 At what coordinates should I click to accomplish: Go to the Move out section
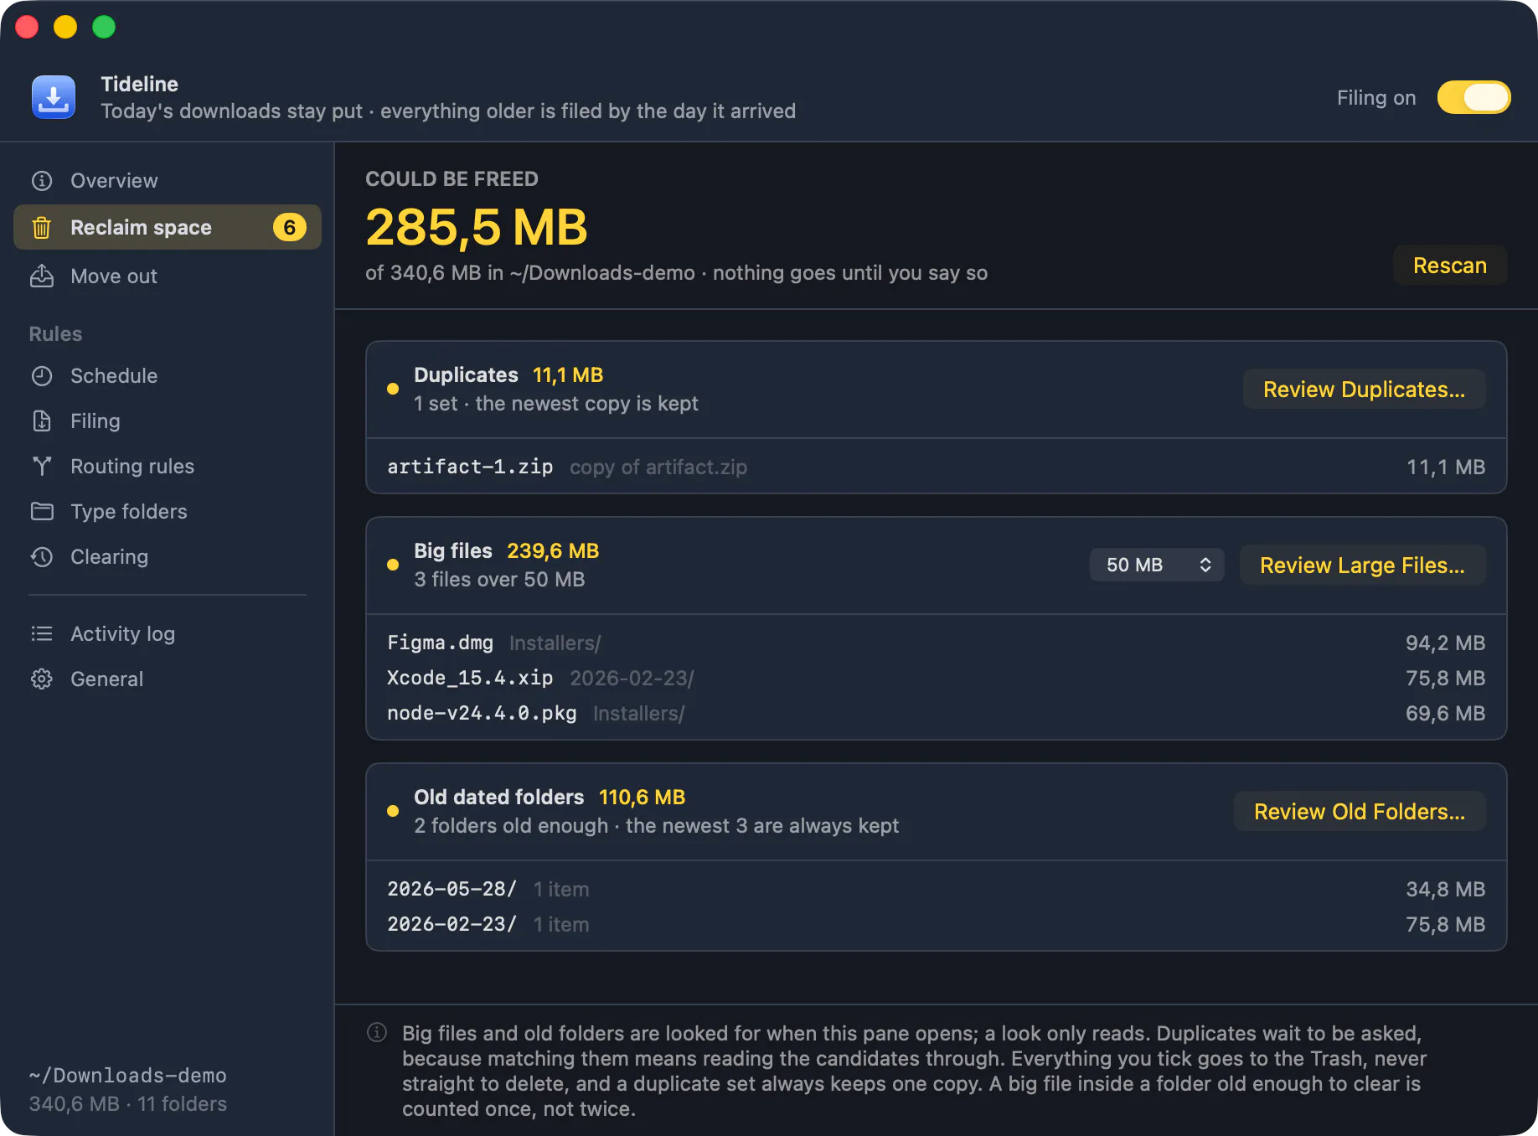coord(168,276)
